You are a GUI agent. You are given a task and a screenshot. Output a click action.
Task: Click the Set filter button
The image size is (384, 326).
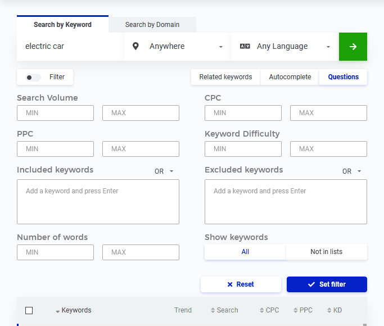coord(327,284)
